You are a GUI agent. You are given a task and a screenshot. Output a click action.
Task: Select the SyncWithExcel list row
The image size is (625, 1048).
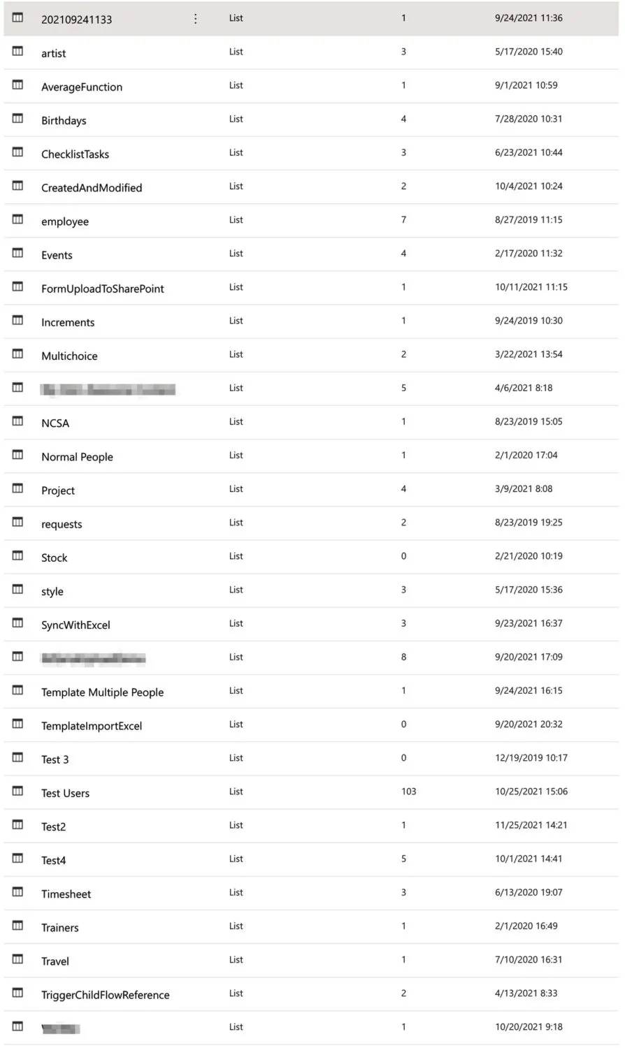(76, 625)
